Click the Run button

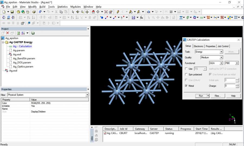point(201,96)
